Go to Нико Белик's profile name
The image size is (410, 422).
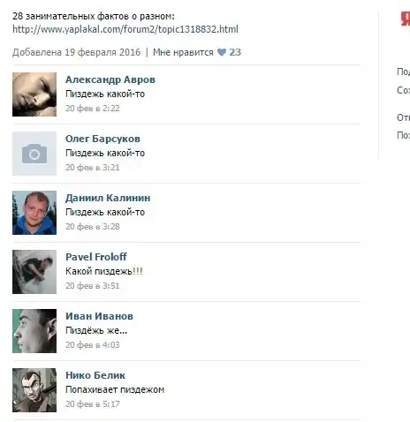[x=95, y=375]
